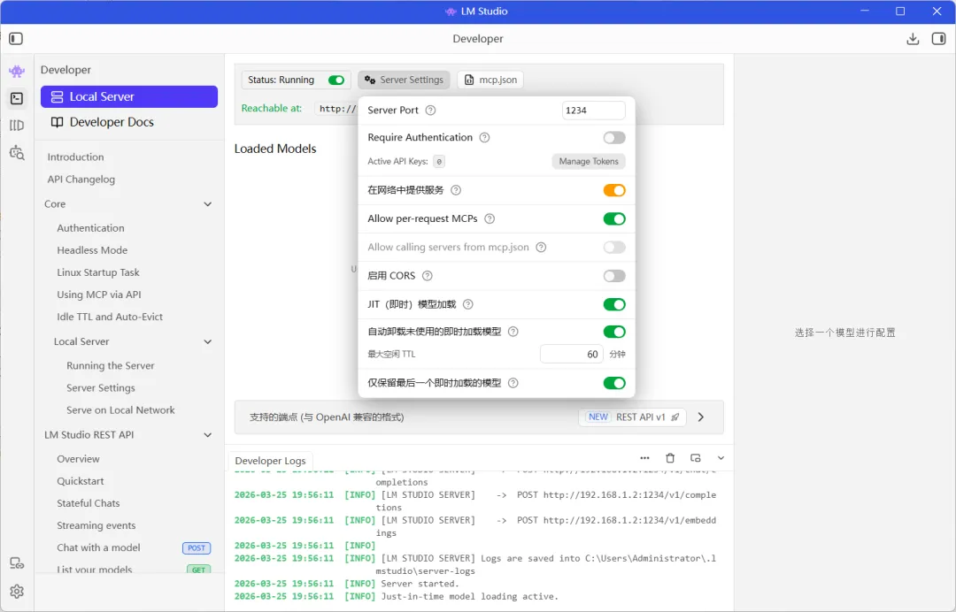Open the NEW REST API v1 button
The image size is (956, 612).
pos(632,417)
